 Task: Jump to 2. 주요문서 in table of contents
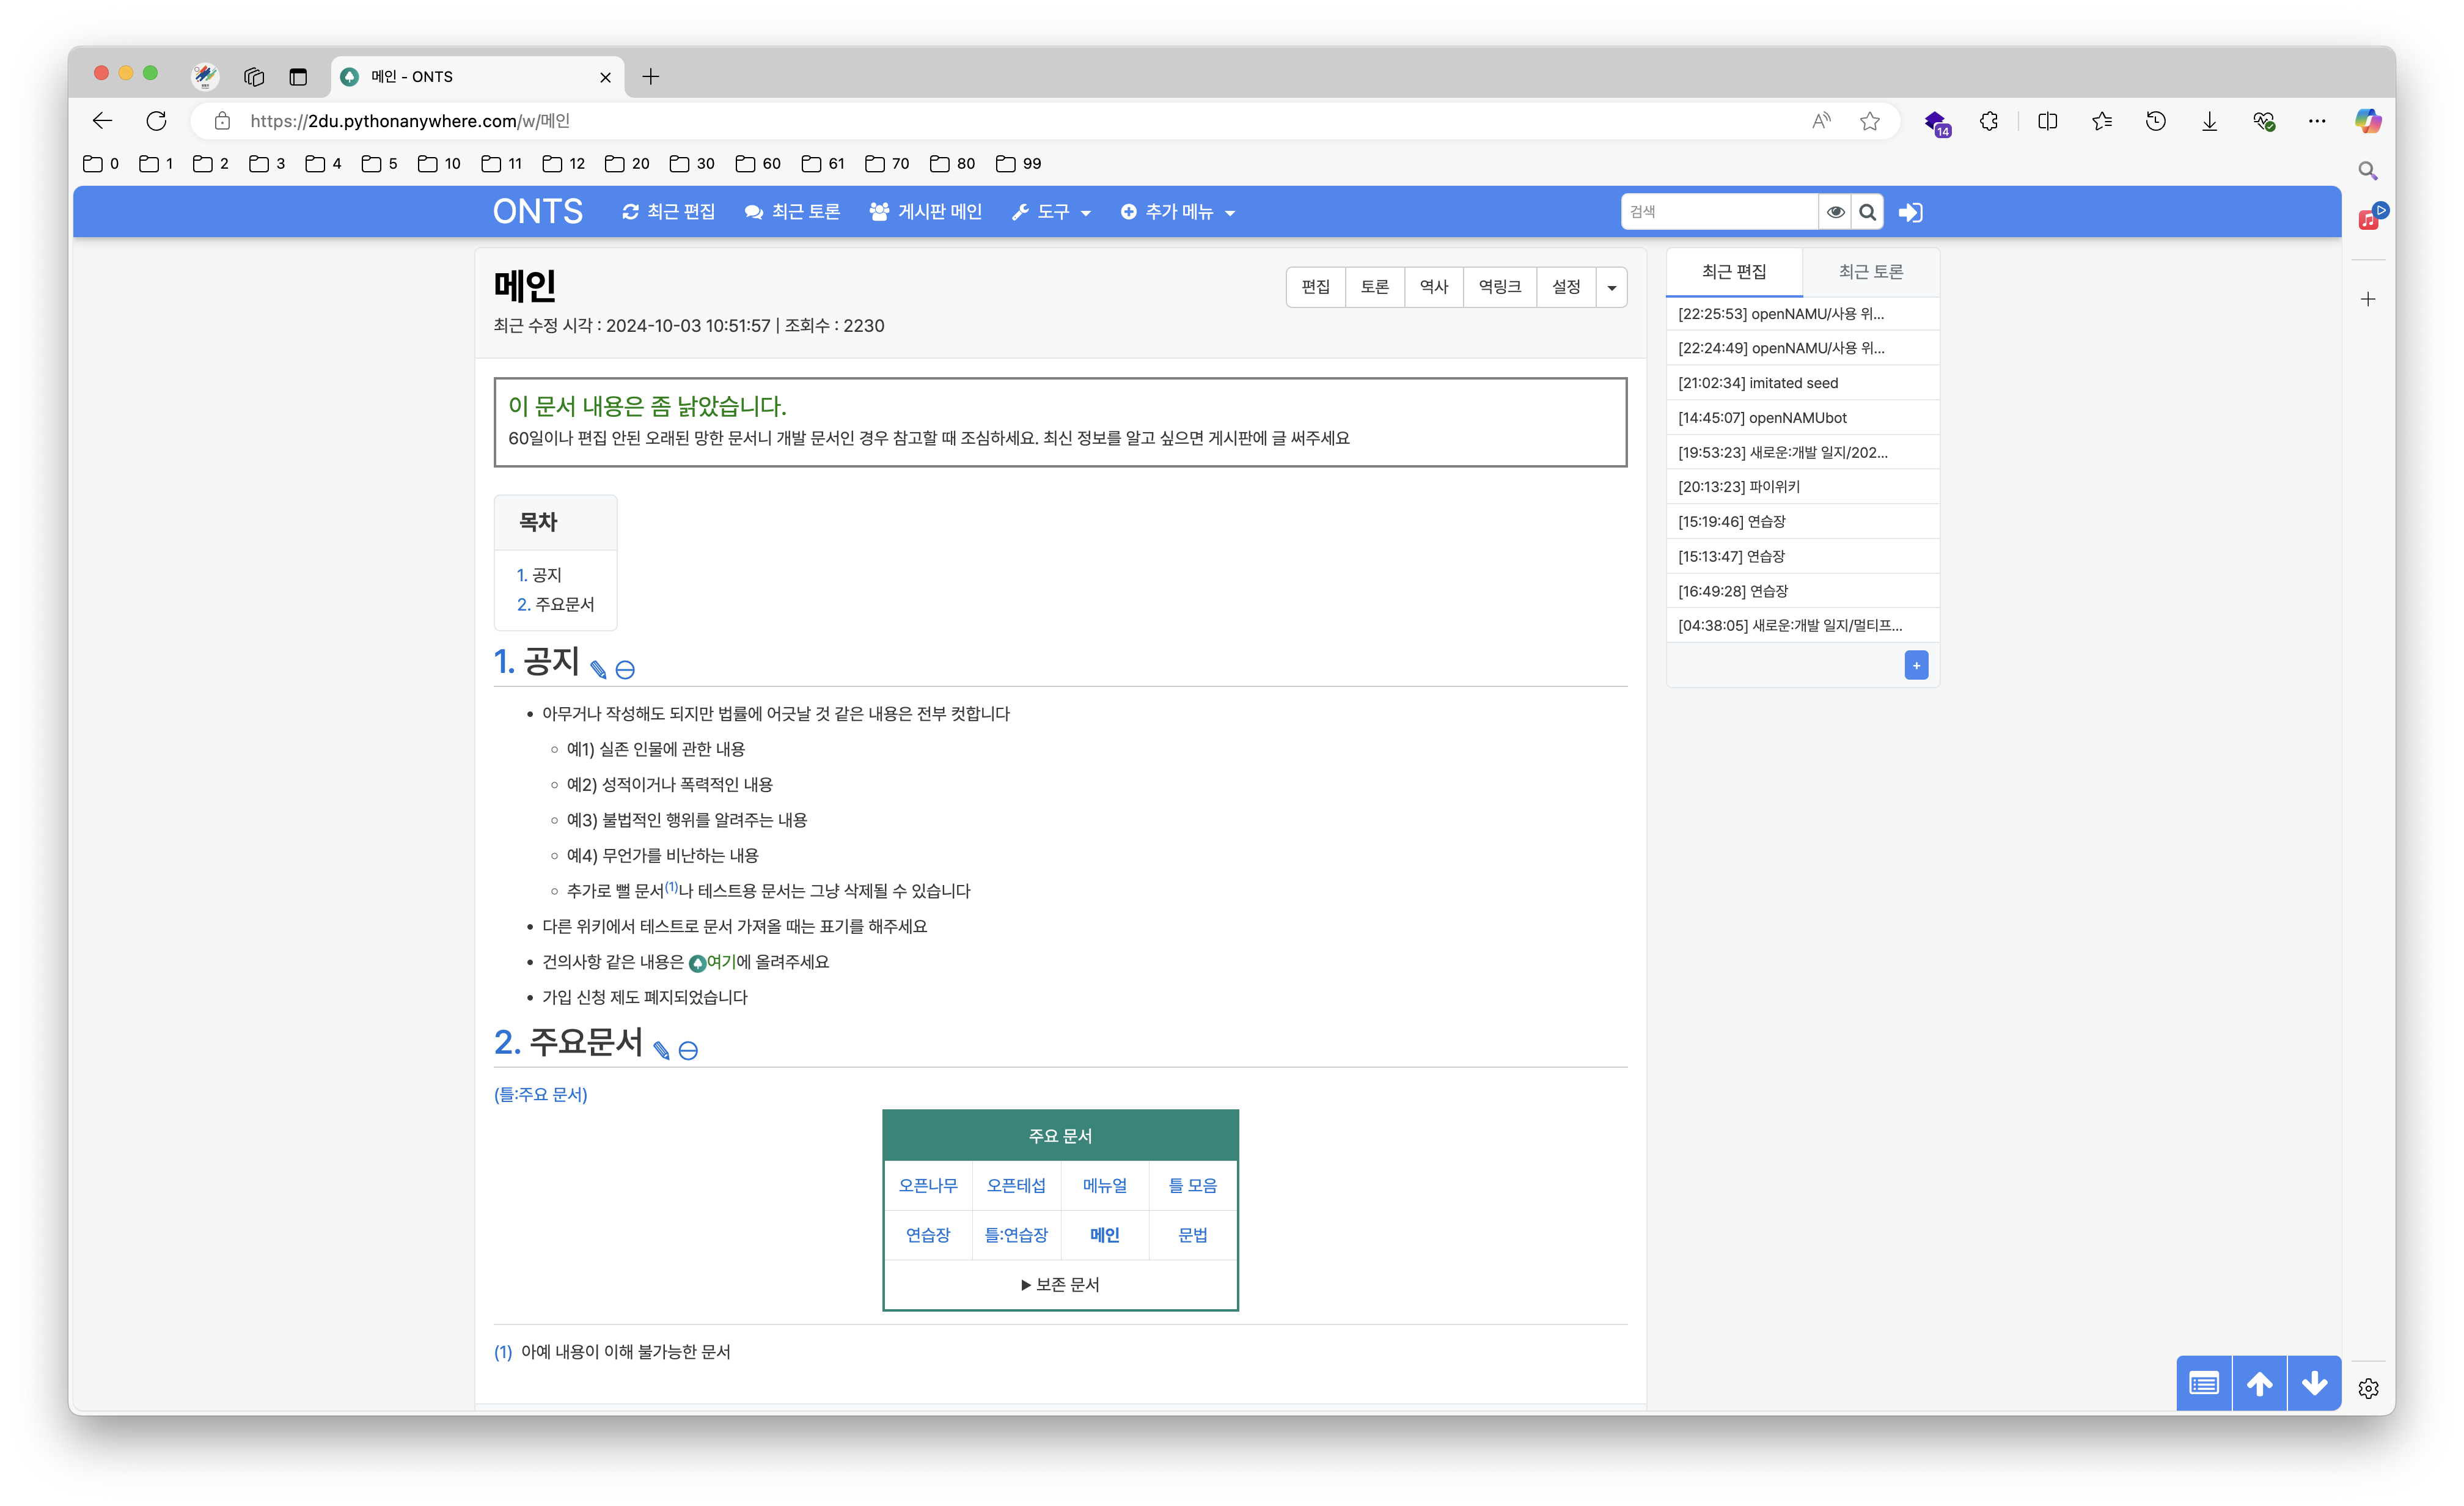click(x=555, y=604)
